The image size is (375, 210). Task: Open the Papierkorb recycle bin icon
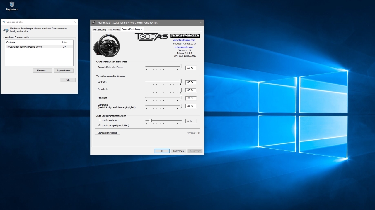point(12,6)
